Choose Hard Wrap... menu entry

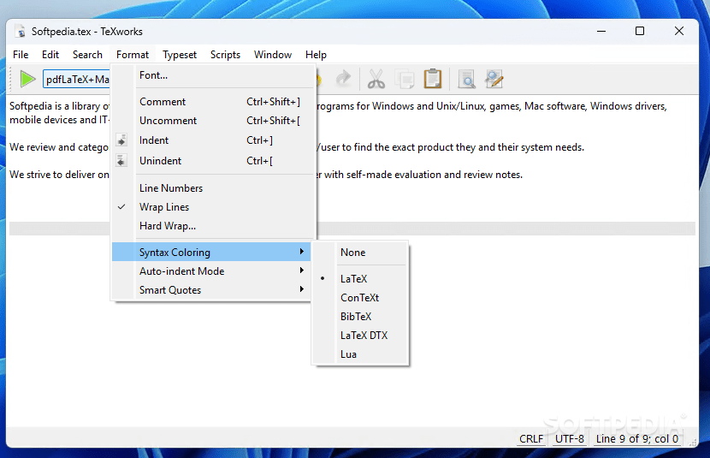tap(211, 226)
